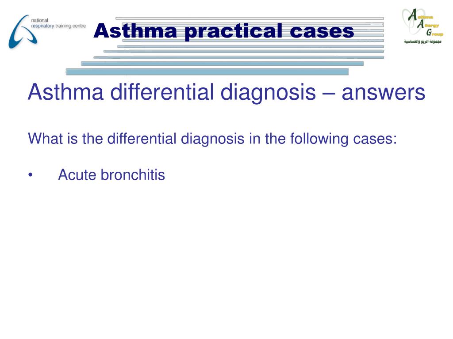Viewport: 453px width, 339px height.
Task: Click the blue swoosh respiratory centre logo
Action: point(22,32)
